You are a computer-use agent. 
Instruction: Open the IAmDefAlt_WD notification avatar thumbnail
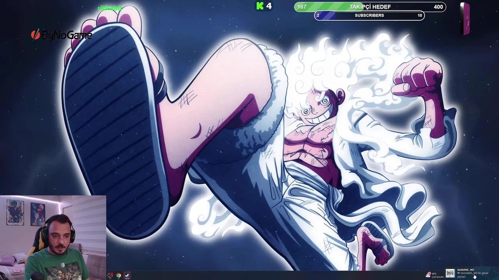point(450,273)
